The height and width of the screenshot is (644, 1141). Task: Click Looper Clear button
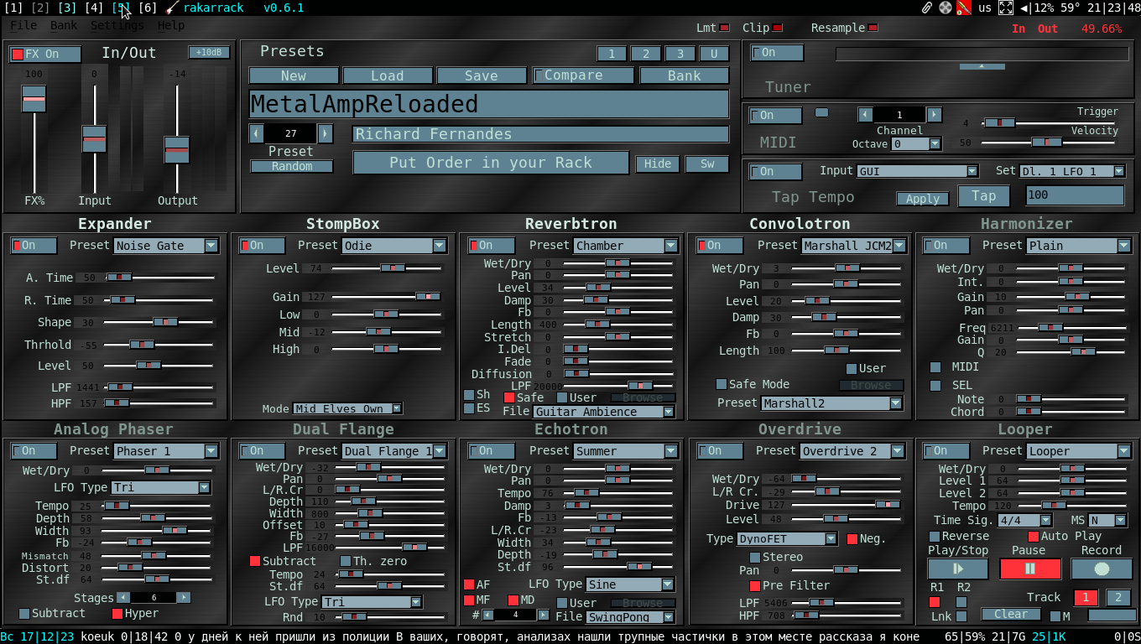[1011, 615]
